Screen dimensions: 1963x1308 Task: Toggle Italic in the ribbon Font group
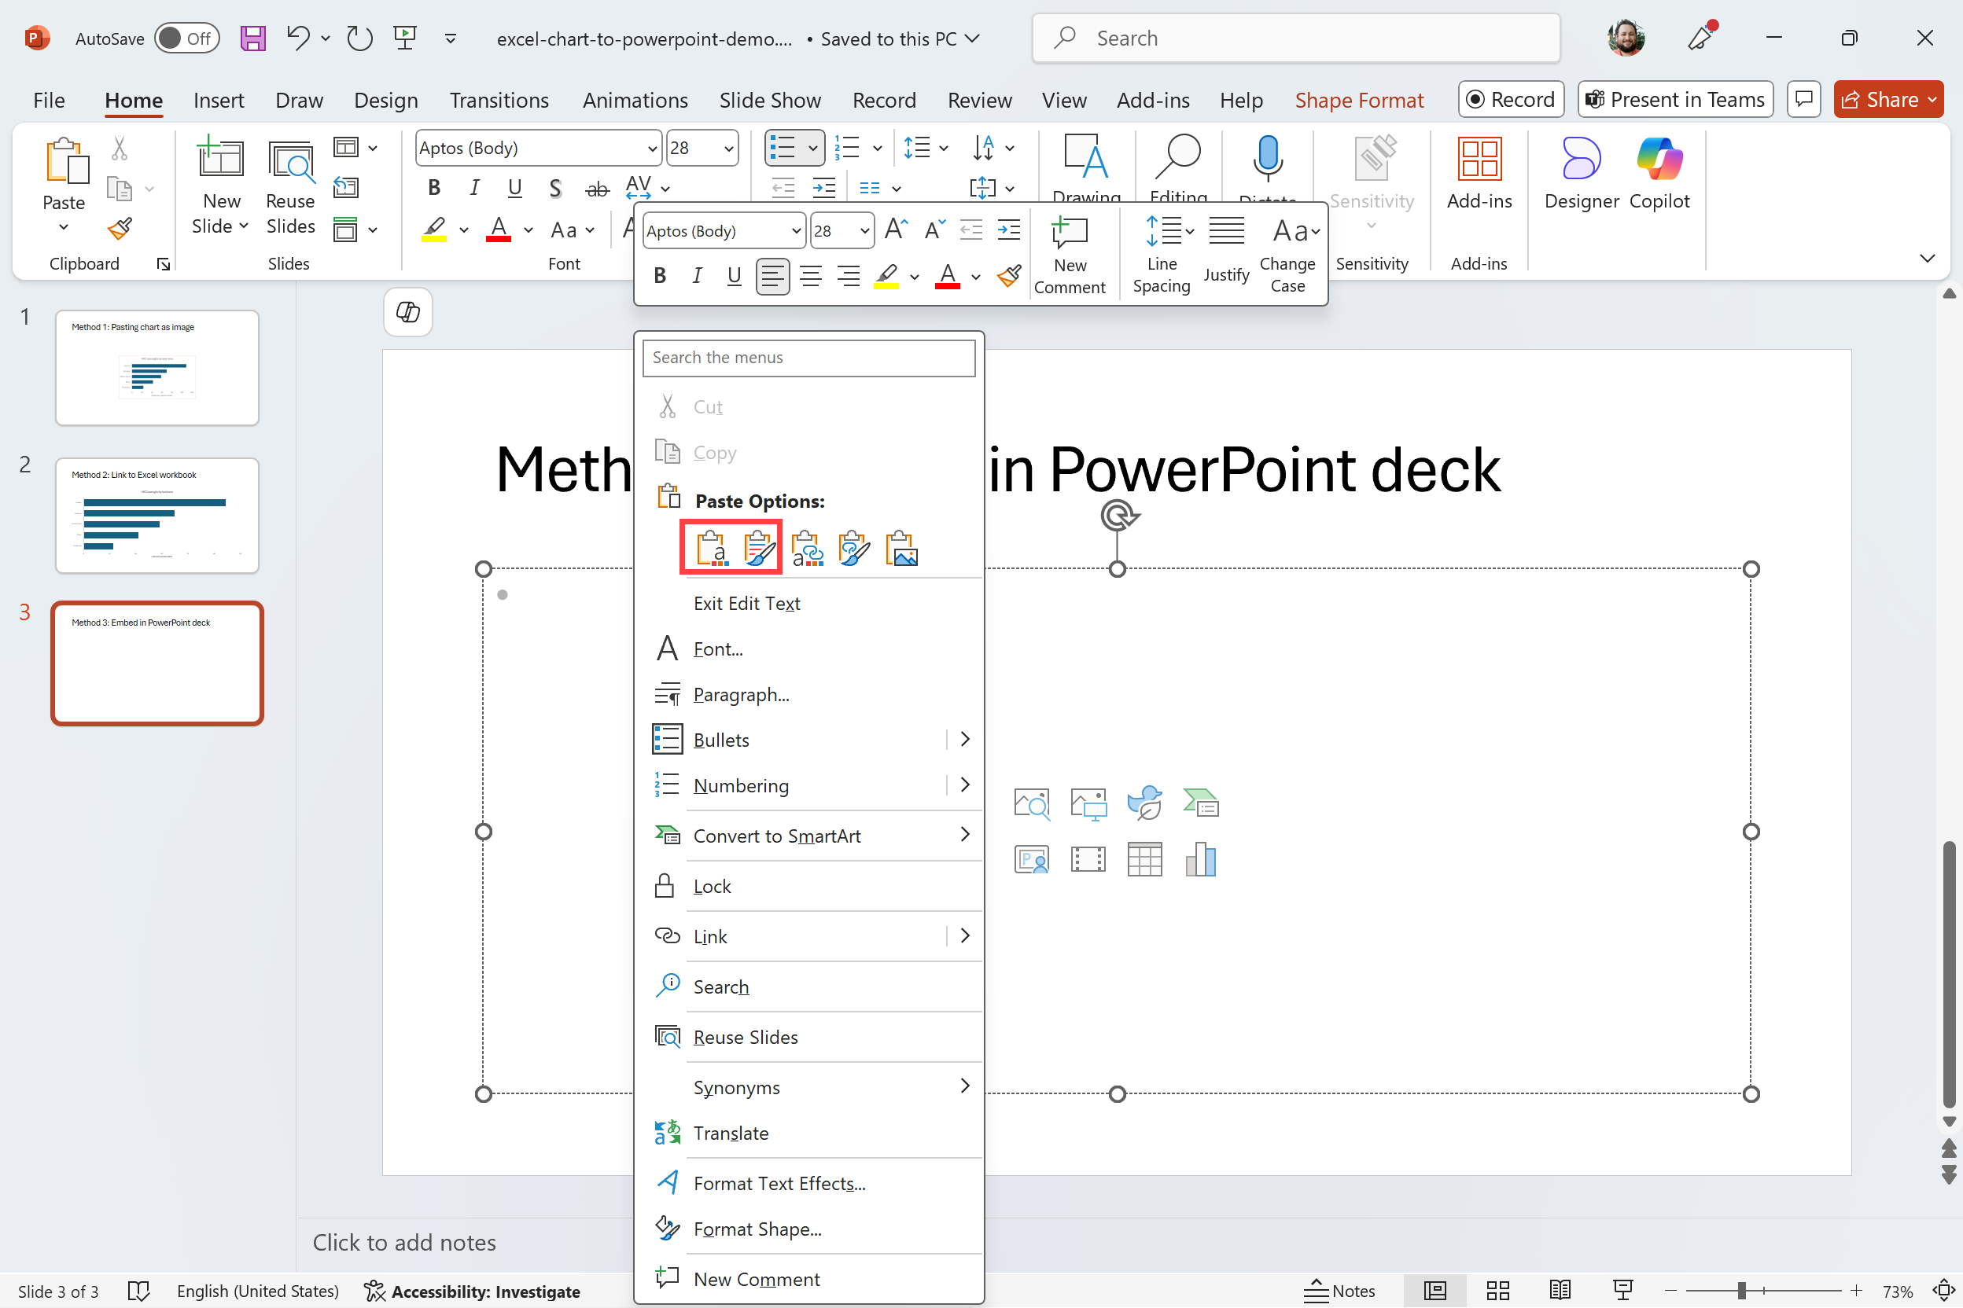(x=474, y=188)
